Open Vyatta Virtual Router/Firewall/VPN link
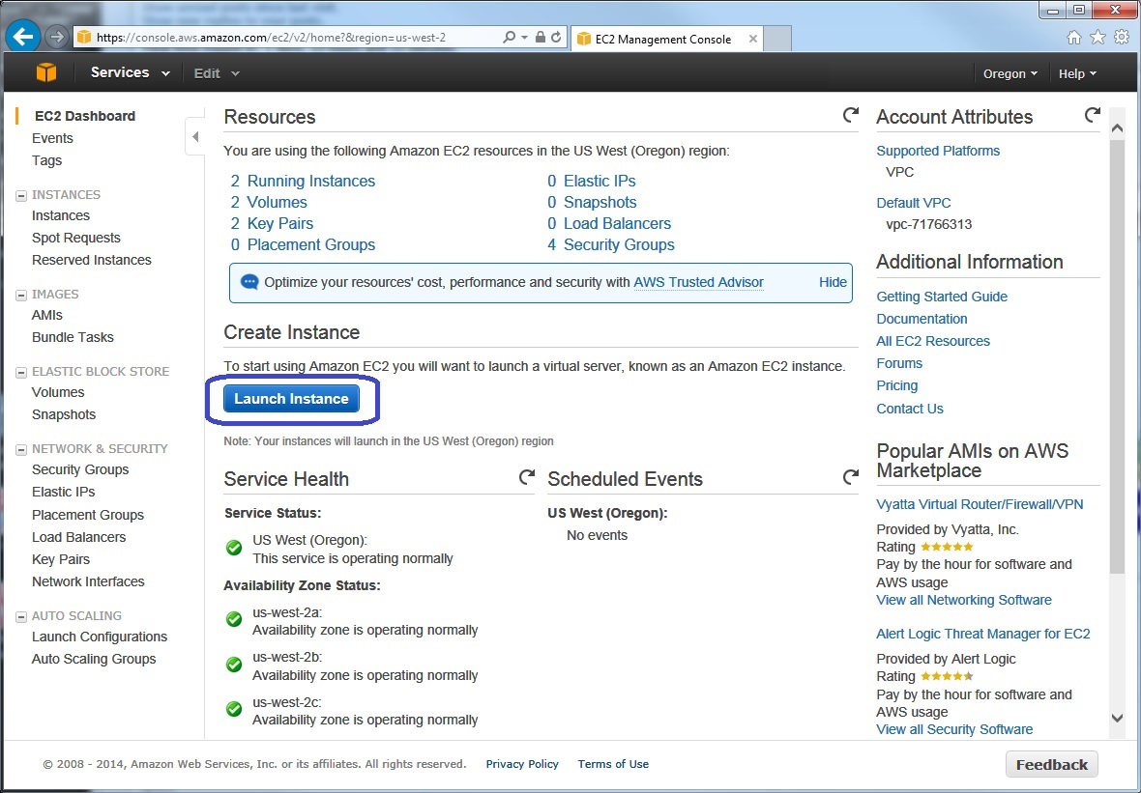This screenshot has width=1141, height=793. 980,504
